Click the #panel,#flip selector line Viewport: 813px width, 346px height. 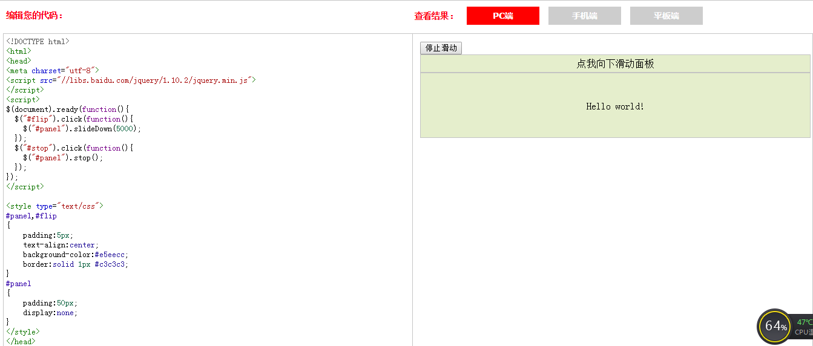click(31, 216)
